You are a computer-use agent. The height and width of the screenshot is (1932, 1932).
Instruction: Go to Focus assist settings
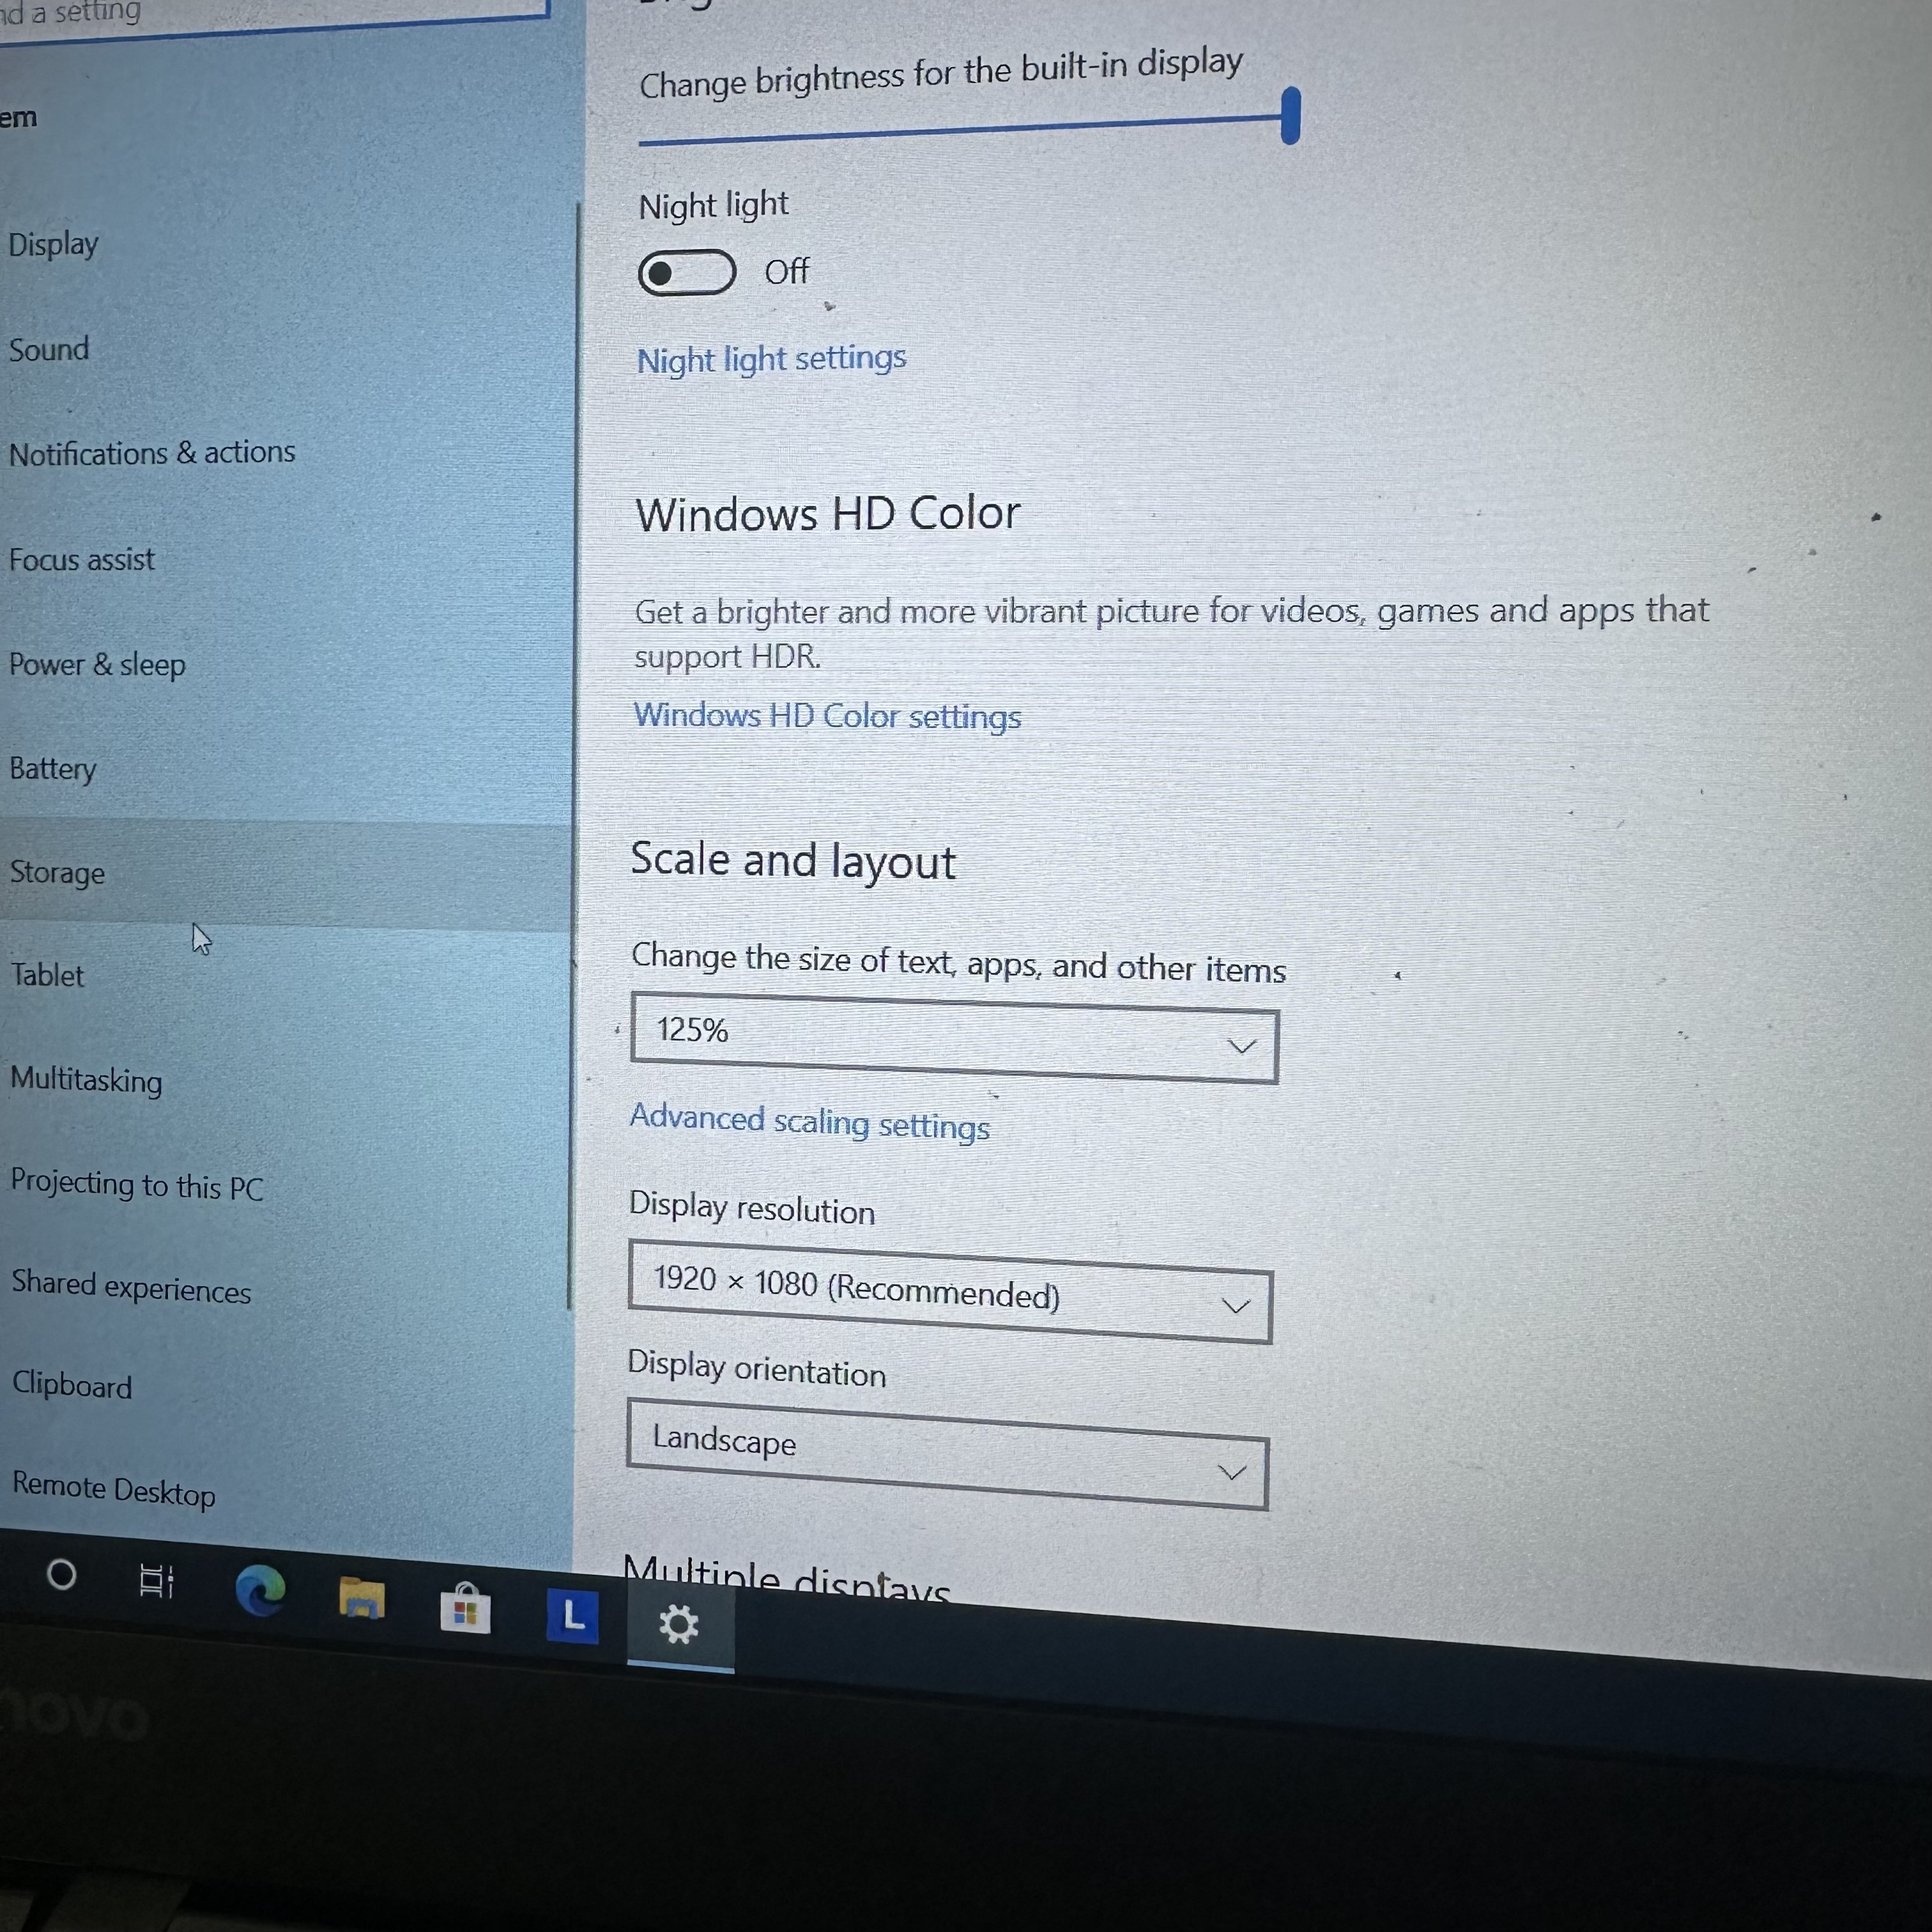[82, 560]
